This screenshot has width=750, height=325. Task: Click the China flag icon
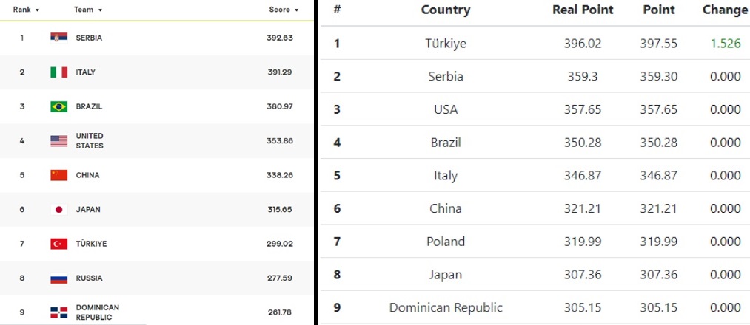point(58,175)
